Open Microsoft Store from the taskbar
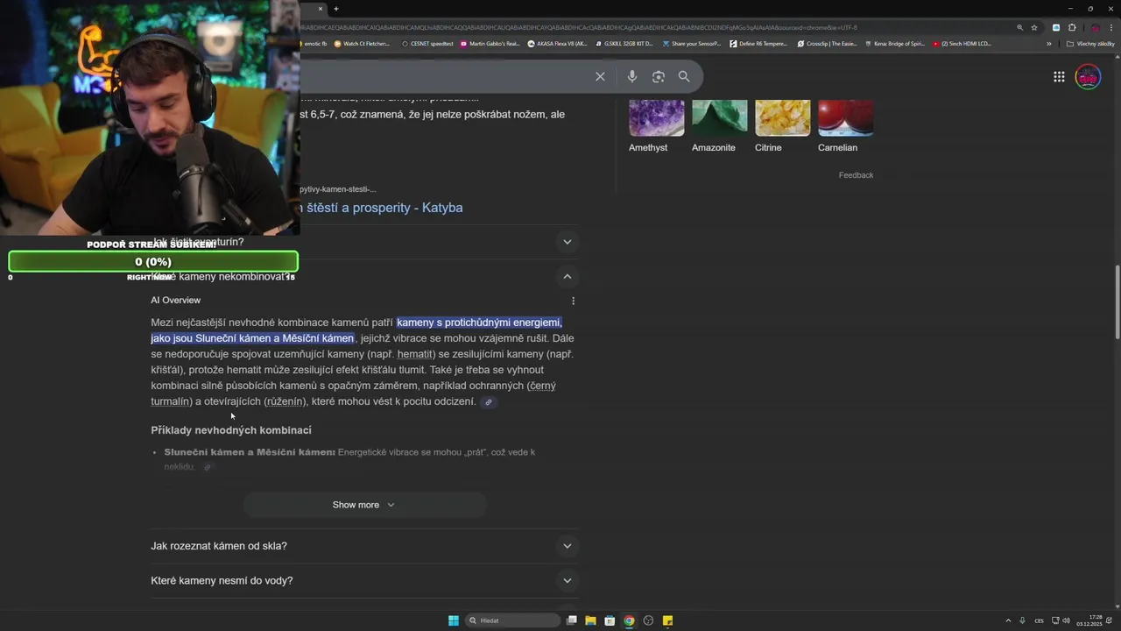 tap(610, 620)
